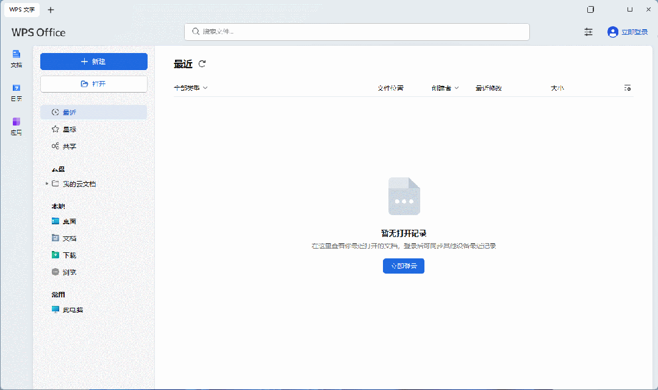Close the WPS Office window
Screen dimensions: 658x390
tap(648, 9)
